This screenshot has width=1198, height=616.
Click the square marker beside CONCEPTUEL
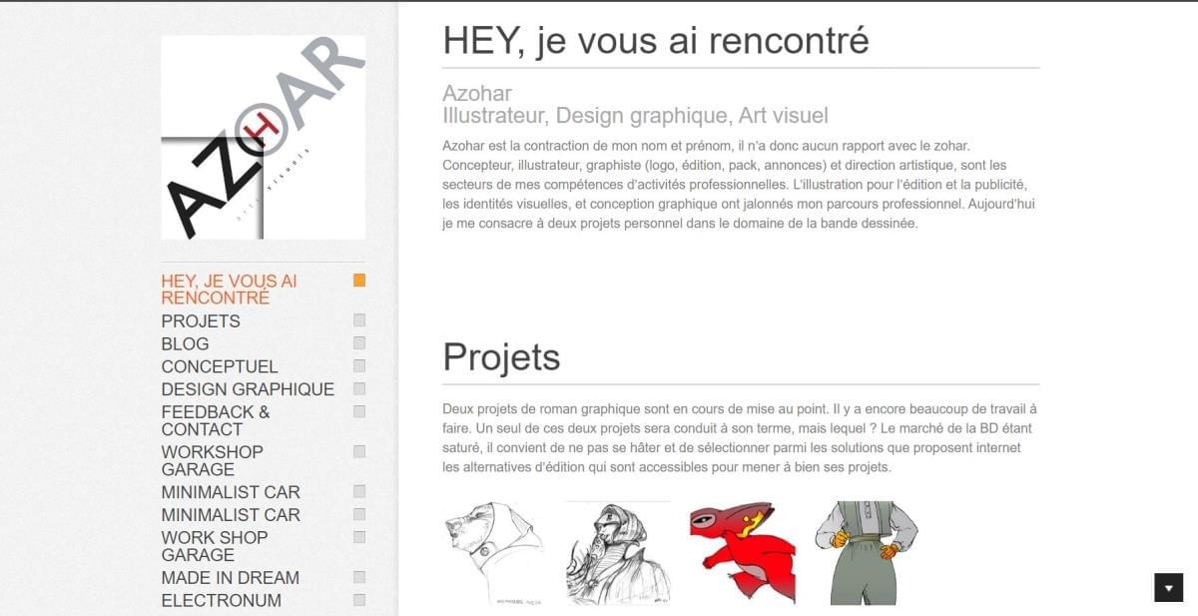(357, 366)
